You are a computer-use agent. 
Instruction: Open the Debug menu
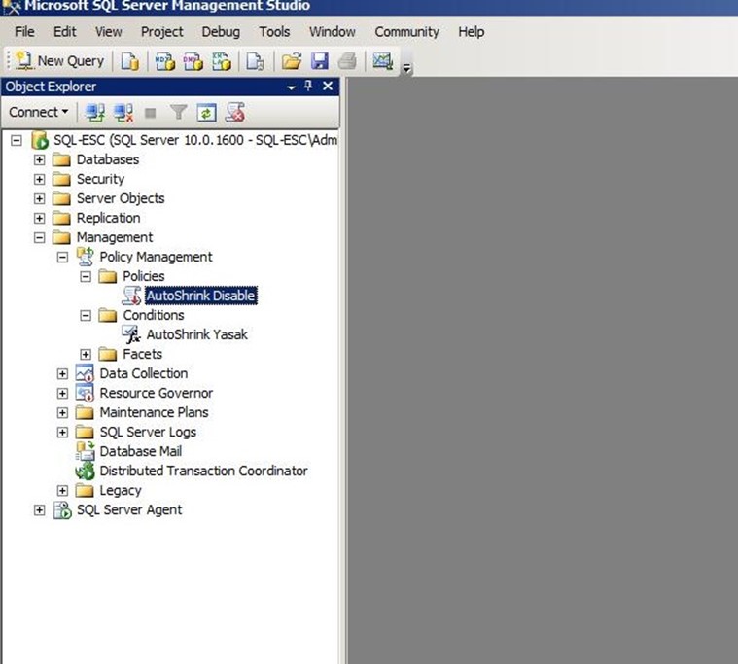[221, 31]
